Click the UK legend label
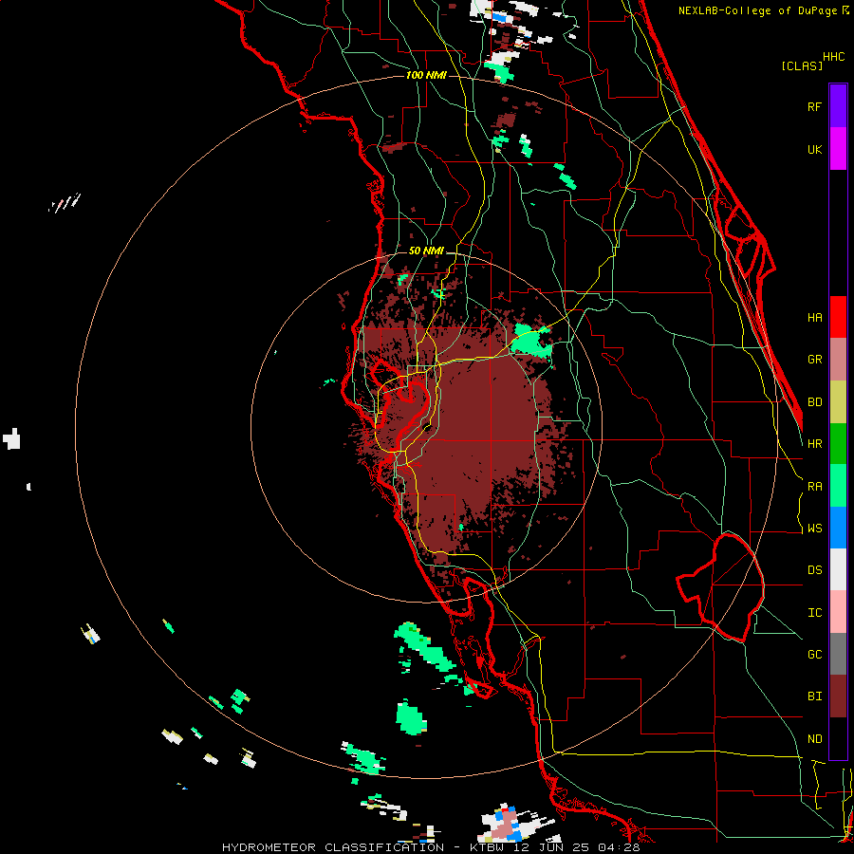The width and height of the screenshot is (854, 854). (x=814, y=149)
